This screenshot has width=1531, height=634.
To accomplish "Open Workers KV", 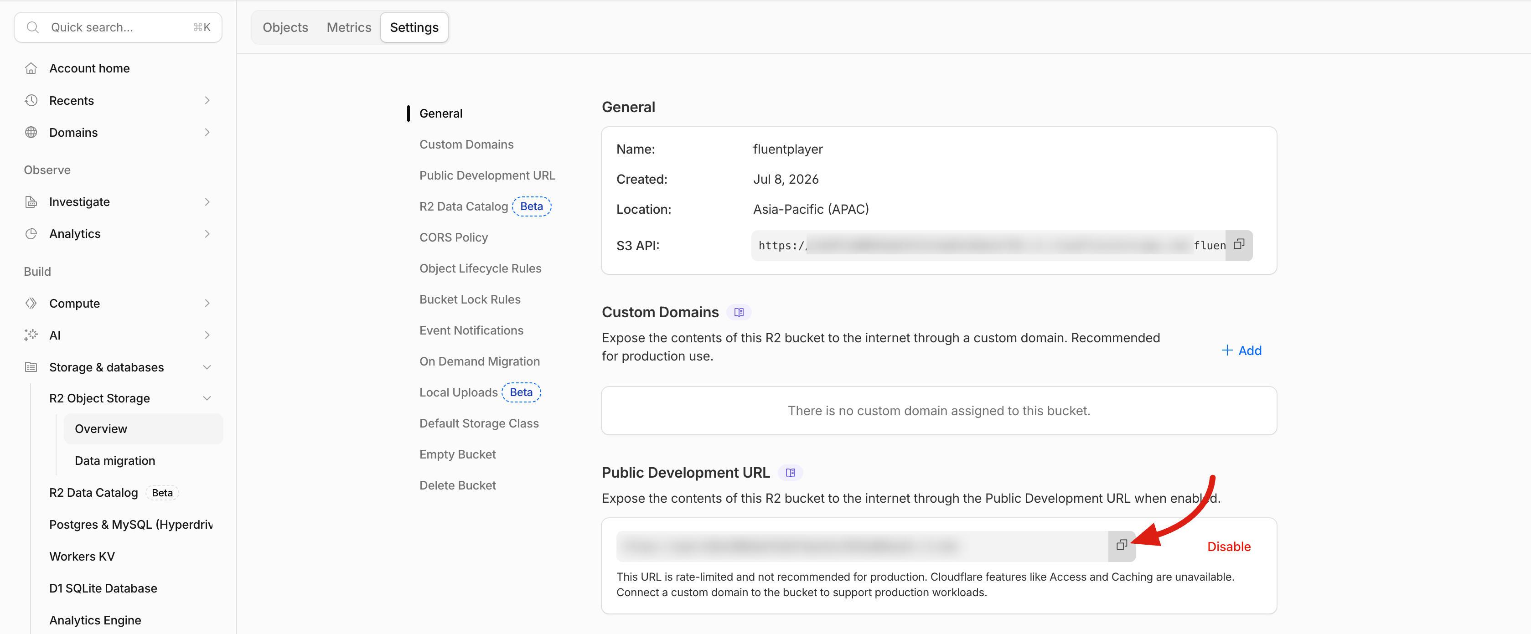I will [x=82, y=556].
